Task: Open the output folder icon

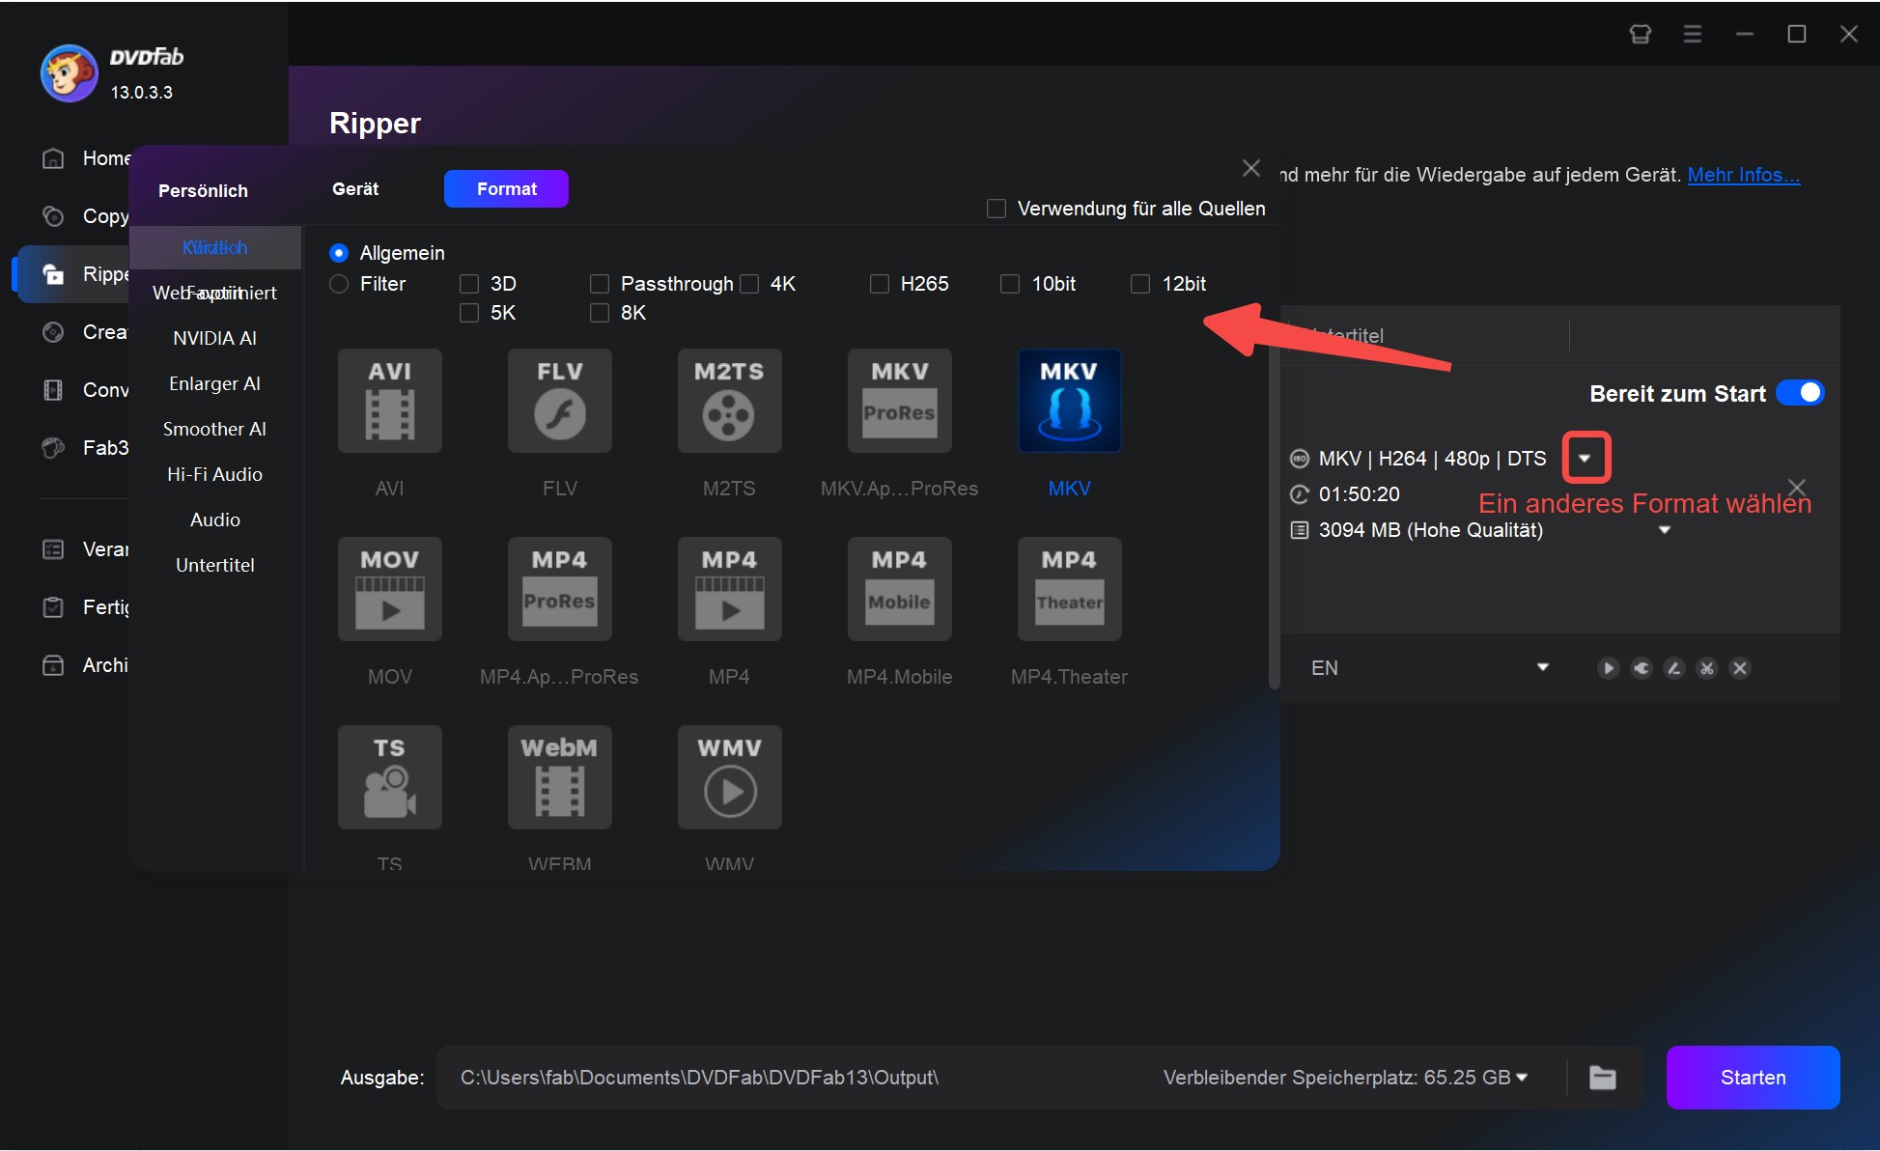Action: point(1603,1078)
